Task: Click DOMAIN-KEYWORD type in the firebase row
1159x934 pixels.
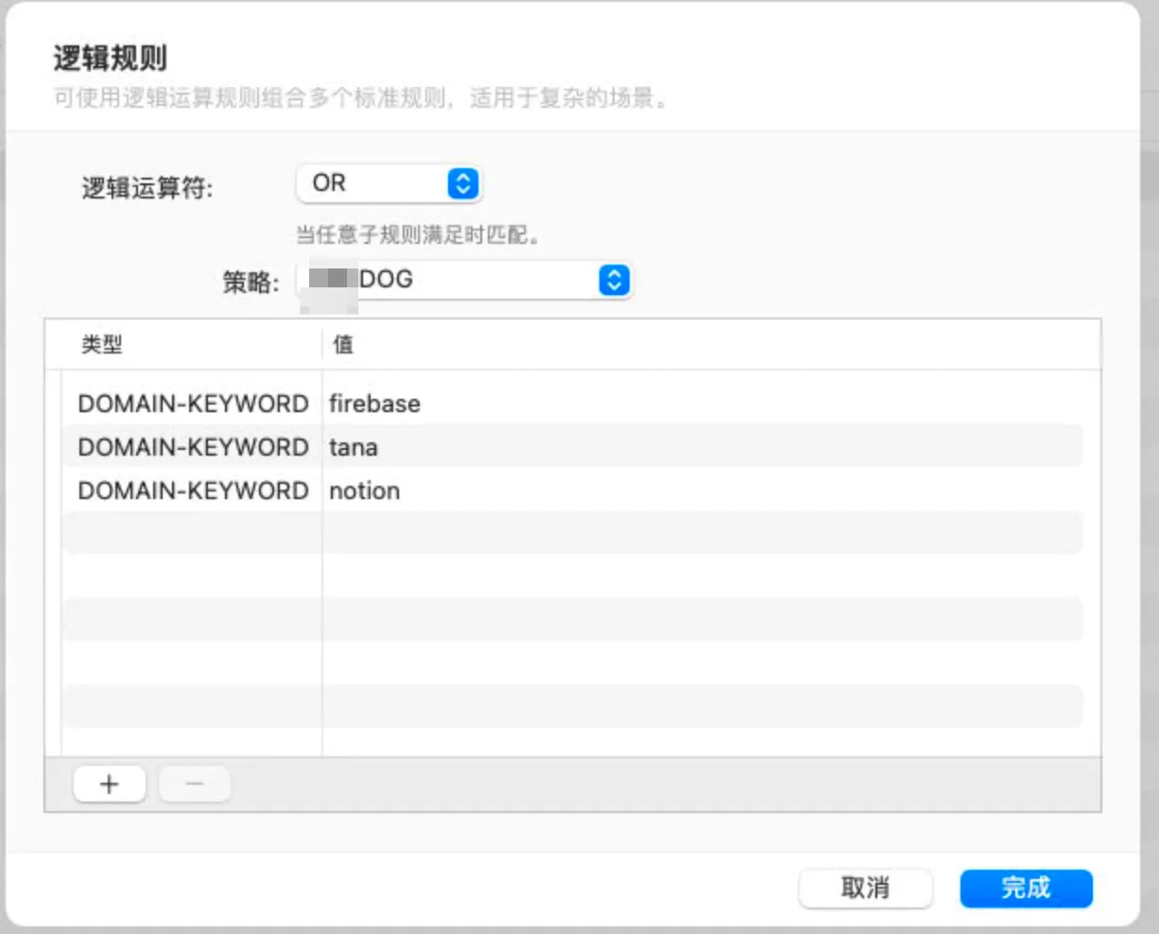Action: click(193, 404)
